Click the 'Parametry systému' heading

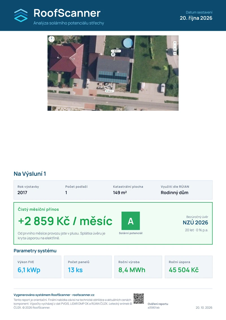(35, 251)
